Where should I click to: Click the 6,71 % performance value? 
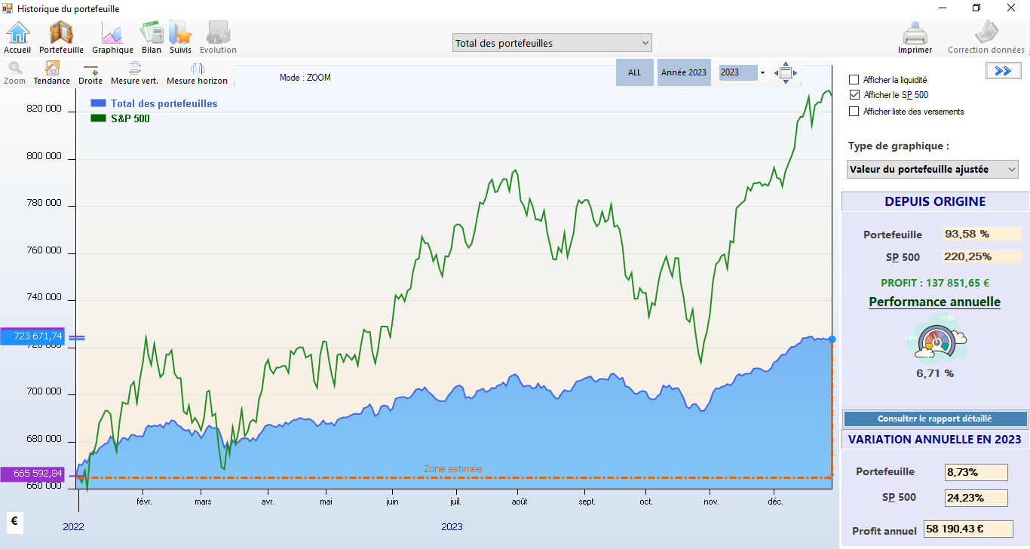tap(935, 373)
